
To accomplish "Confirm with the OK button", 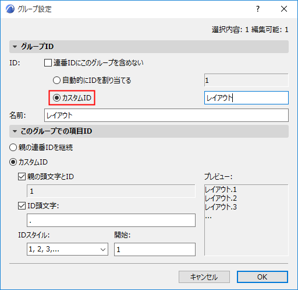I will coord(262,277).
